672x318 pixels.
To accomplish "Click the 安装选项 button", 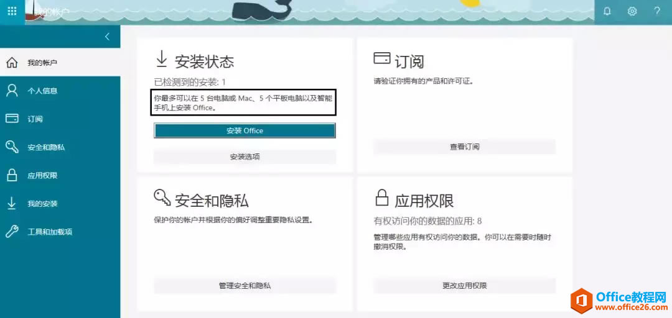I will point(245,157).
